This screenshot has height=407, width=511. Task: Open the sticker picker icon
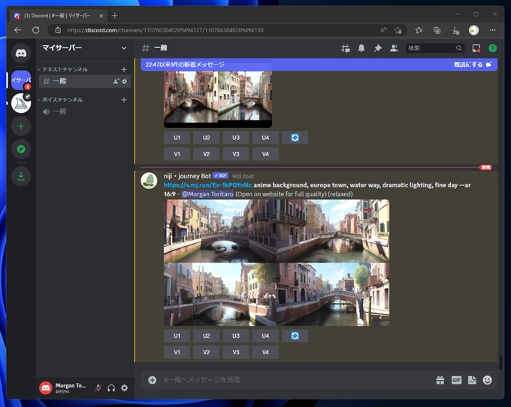[x=472, y=380]
